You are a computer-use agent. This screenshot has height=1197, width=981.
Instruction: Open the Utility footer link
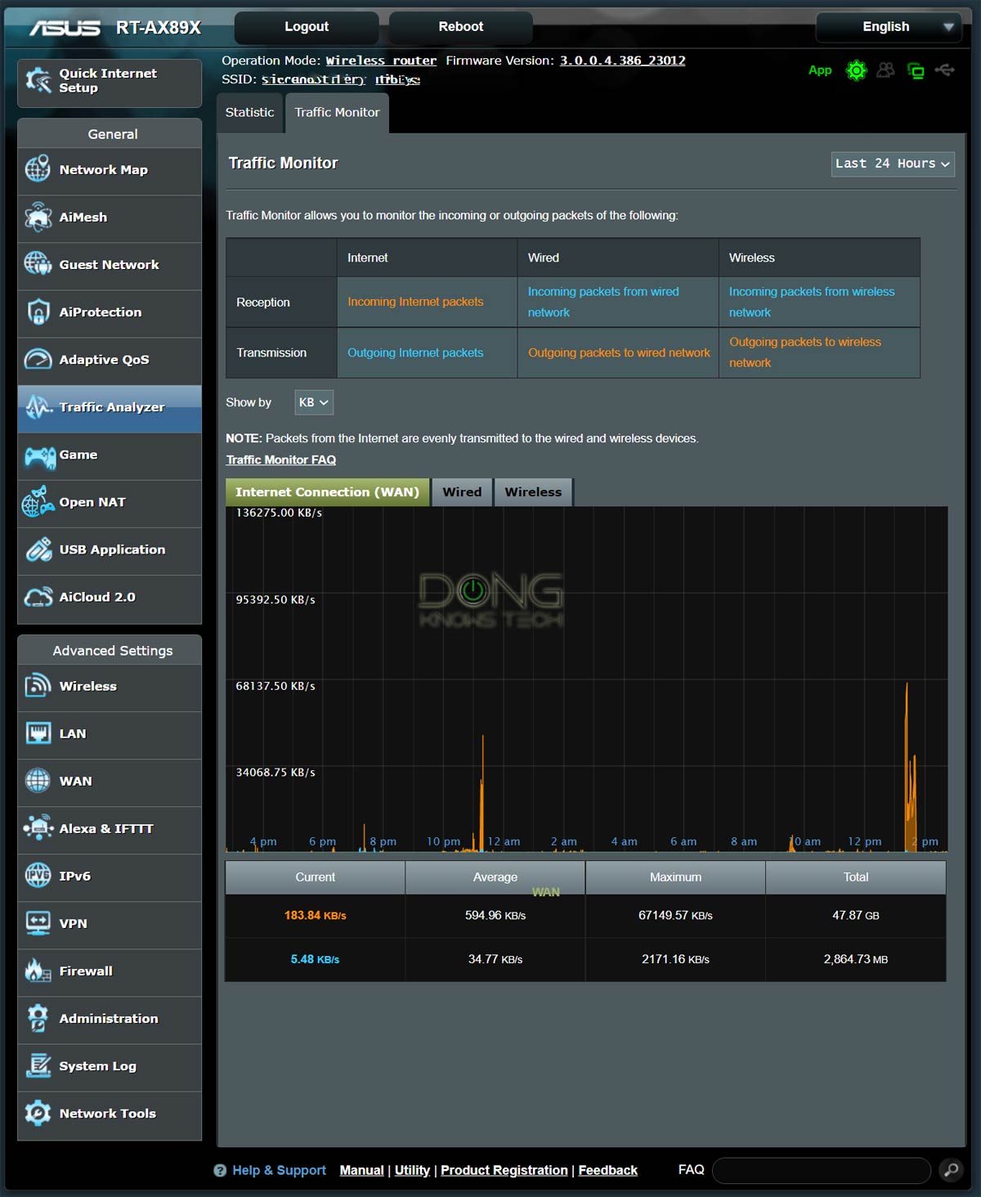pos(412,1170)
